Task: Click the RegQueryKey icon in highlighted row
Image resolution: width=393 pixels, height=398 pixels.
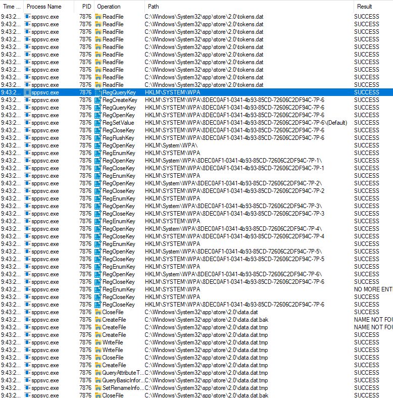Action: pos(98,92)
